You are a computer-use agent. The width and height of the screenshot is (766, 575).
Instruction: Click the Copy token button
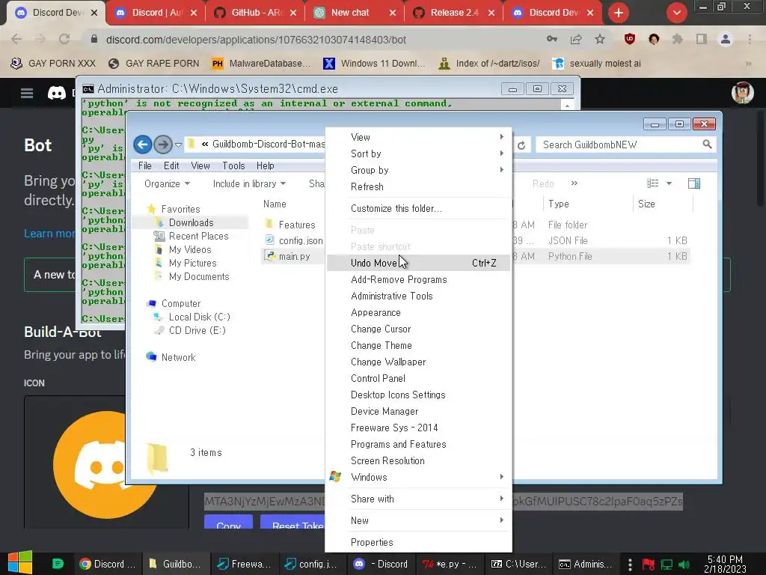pos(228,522)
